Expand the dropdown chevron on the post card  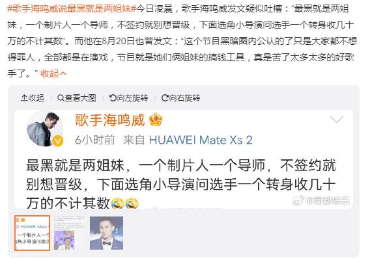[x=337, y=120]
